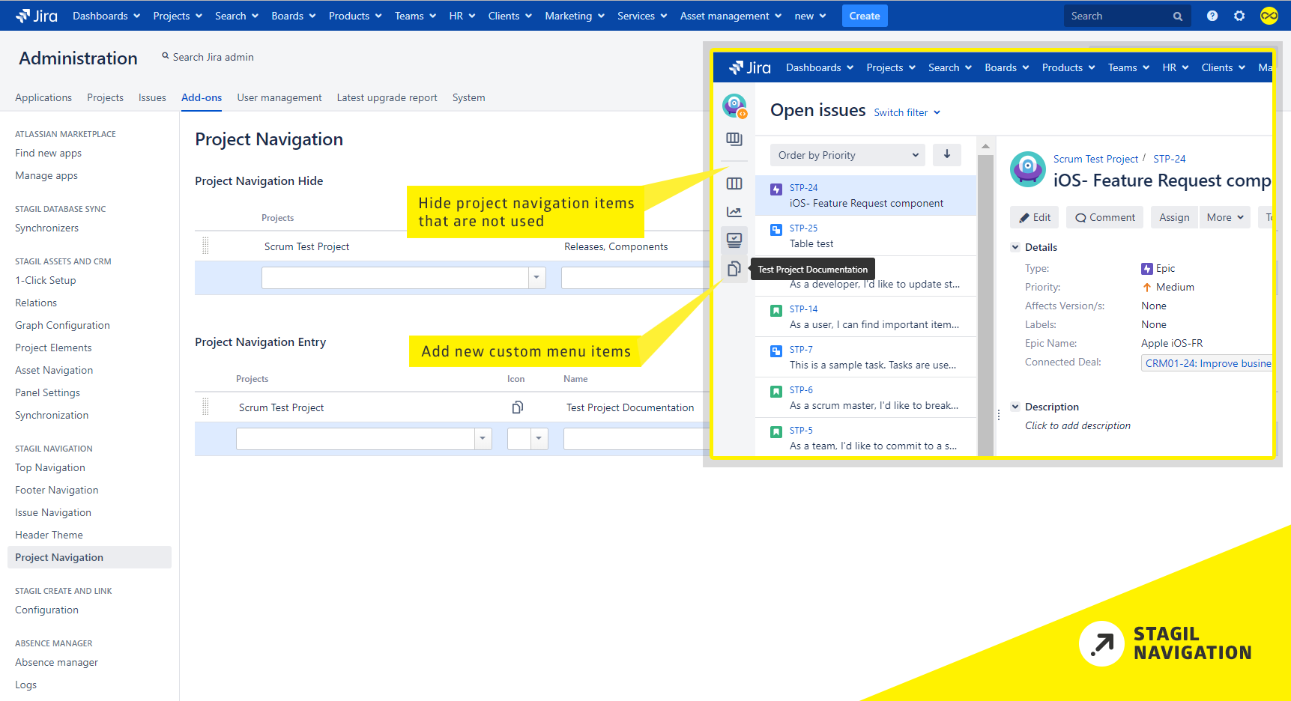Open the More dropdown in issue actions
The height and width of the screenshot is (701, 1291).
coord(1225,217)
